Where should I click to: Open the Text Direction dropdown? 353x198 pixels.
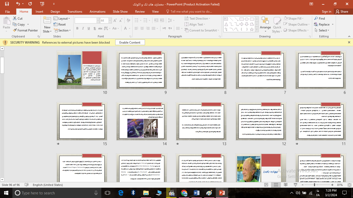(198, 19)
